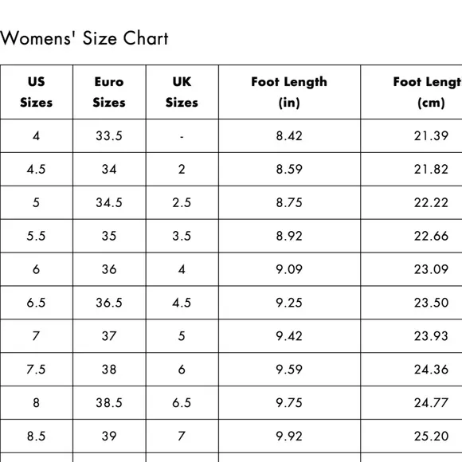
Task: Click UK size 6.5 cell
Action: (182, 402)
